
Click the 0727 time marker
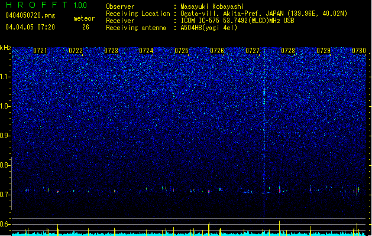[253, 50]
